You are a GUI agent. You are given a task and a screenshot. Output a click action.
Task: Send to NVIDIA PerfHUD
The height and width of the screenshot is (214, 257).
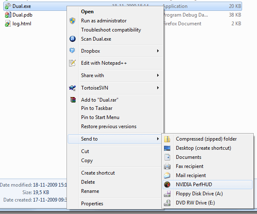pos(208,185)
